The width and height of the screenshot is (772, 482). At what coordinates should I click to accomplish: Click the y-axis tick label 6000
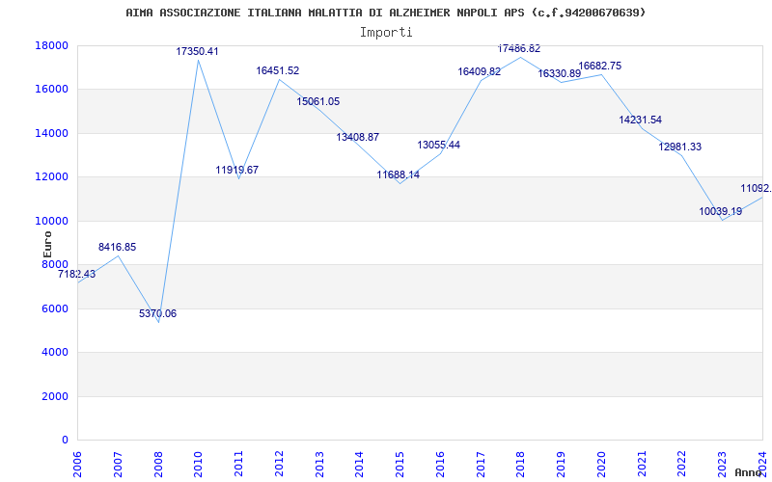[55, 308]
